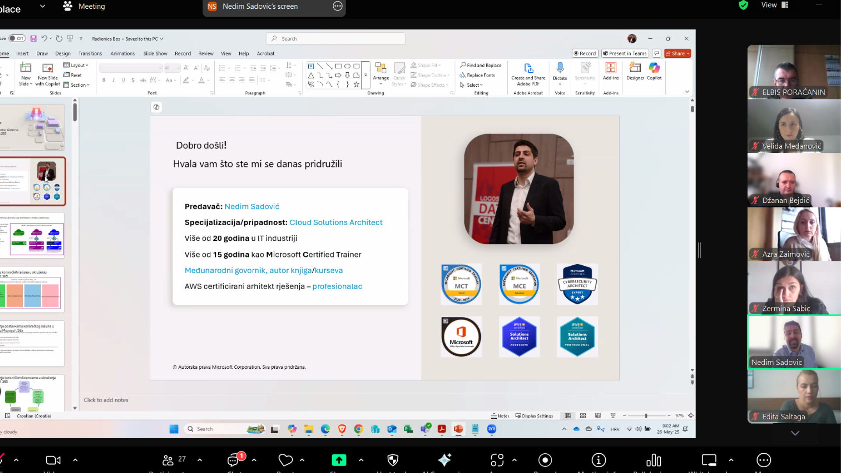Viewport: 841px width, 473px height.
Task: Click Create and Share Adobe PDF
Action: pos(528,74)
